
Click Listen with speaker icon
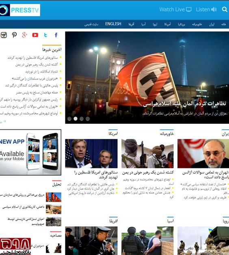(206, 9)
